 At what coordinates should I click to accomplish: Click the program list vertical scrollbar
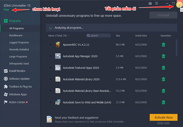tap(176, 48)
